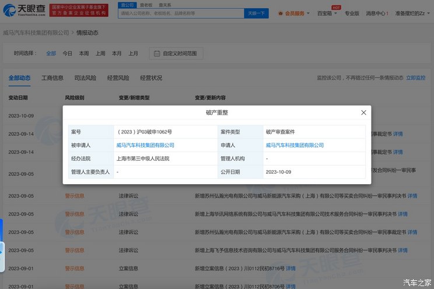
Task: Switch to the 司法风险 tab
Action: tap(85, 78)
